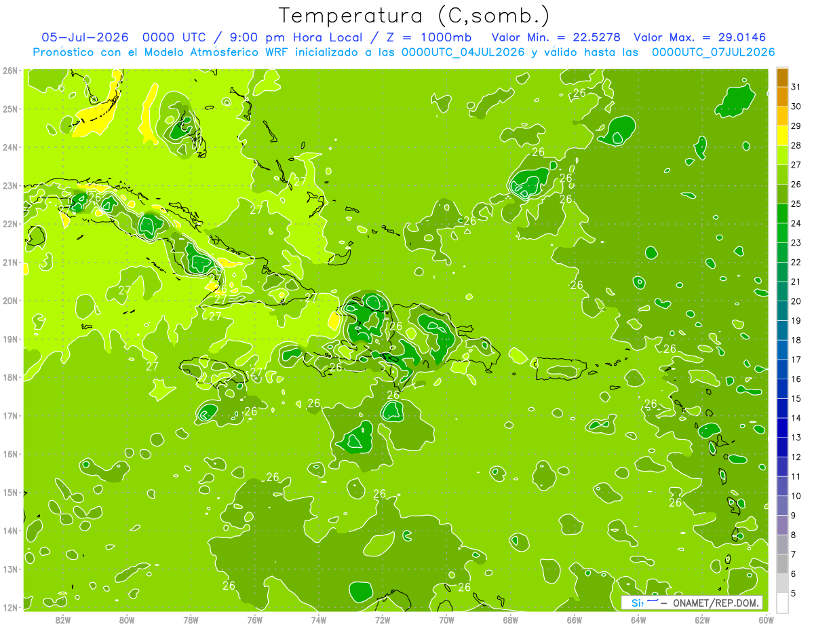Click the '13N' latitude axis label
The image size is (814, 629).
9,569
